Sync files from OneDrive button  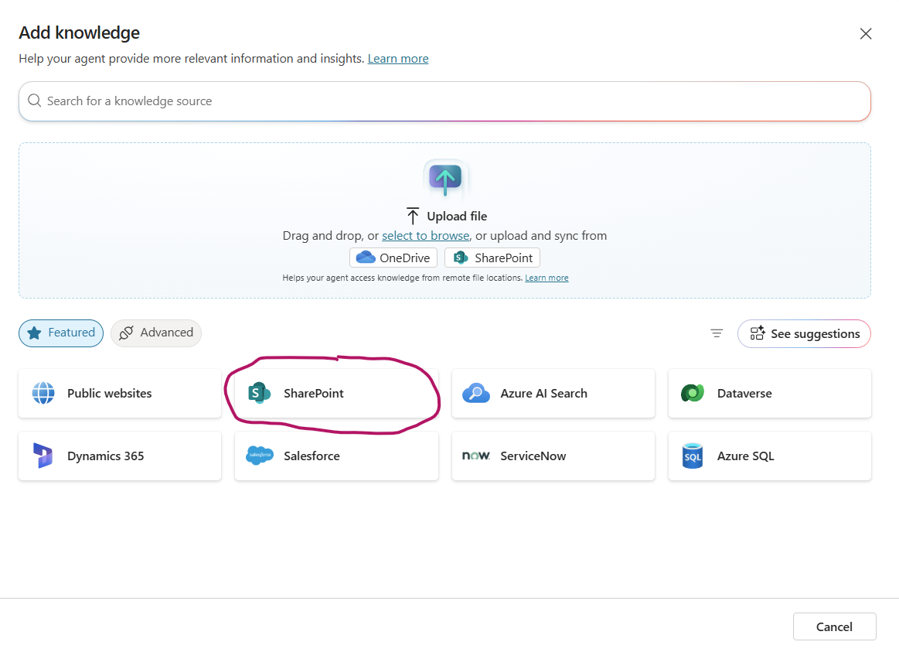(x=393, y=258)
